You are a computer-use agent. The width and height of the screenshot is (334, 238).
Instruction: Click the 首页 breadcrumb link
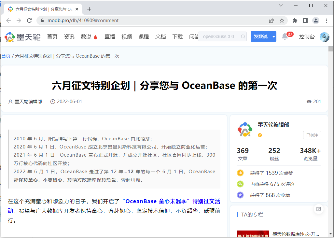pos(6,56)
